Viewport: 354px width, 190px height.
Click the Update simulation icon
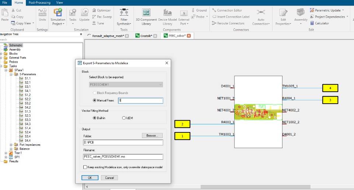tap(84, 13)
